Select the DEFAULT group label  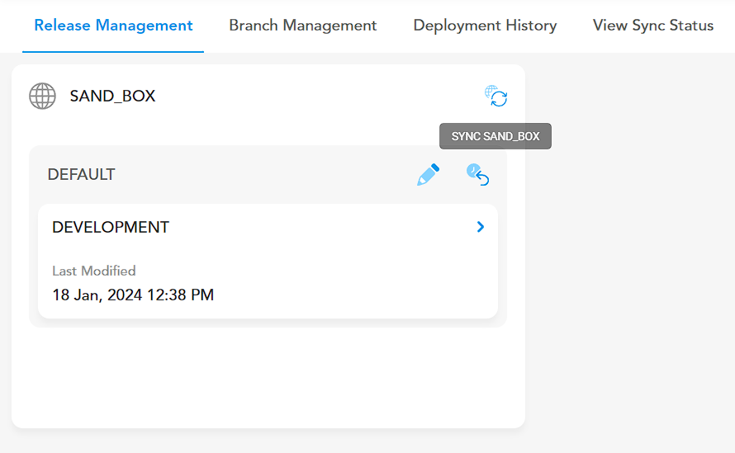pyautogui.click(x=81, y=174)
